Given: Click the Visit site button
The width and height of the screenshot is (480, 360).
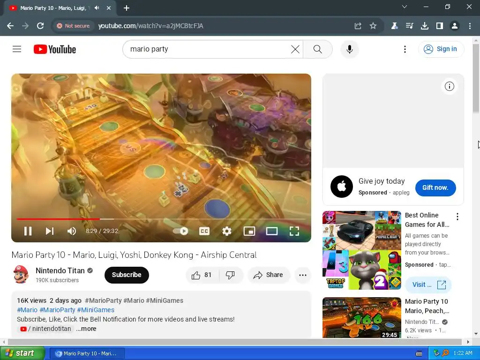Looking at the screenshot, I should pyautogui.click(x=428, y=285).
